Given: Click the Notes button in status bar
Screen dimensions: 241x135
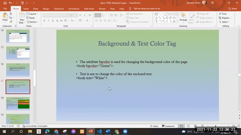Looking at the screenshot, I should click(x=154, y=126).
